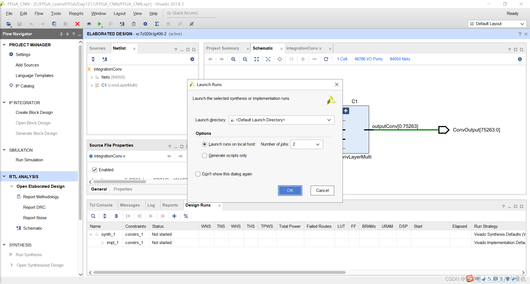Select Launch runs on local host
This screenshot has width=530, height=284.
[205, 144]
